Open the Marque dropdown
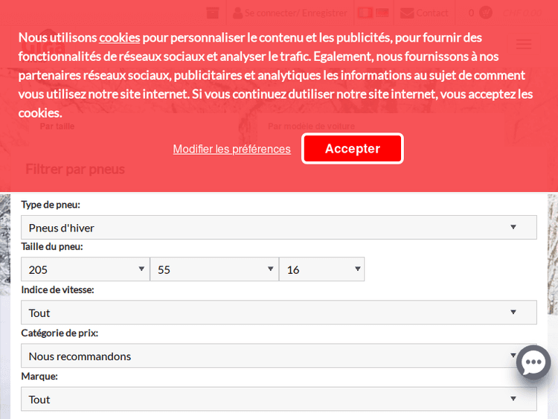This screenshot has height=419, width=558. pyautogui.click(x=279, y=399)
